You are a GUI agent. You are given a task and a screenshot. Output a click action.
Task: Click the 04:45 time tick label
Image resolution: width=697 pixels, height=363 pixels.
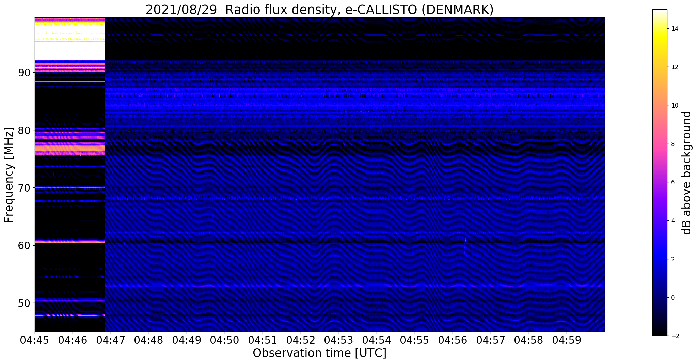[35, 340]
